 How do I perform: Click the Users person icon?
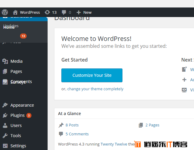point(5,125)
